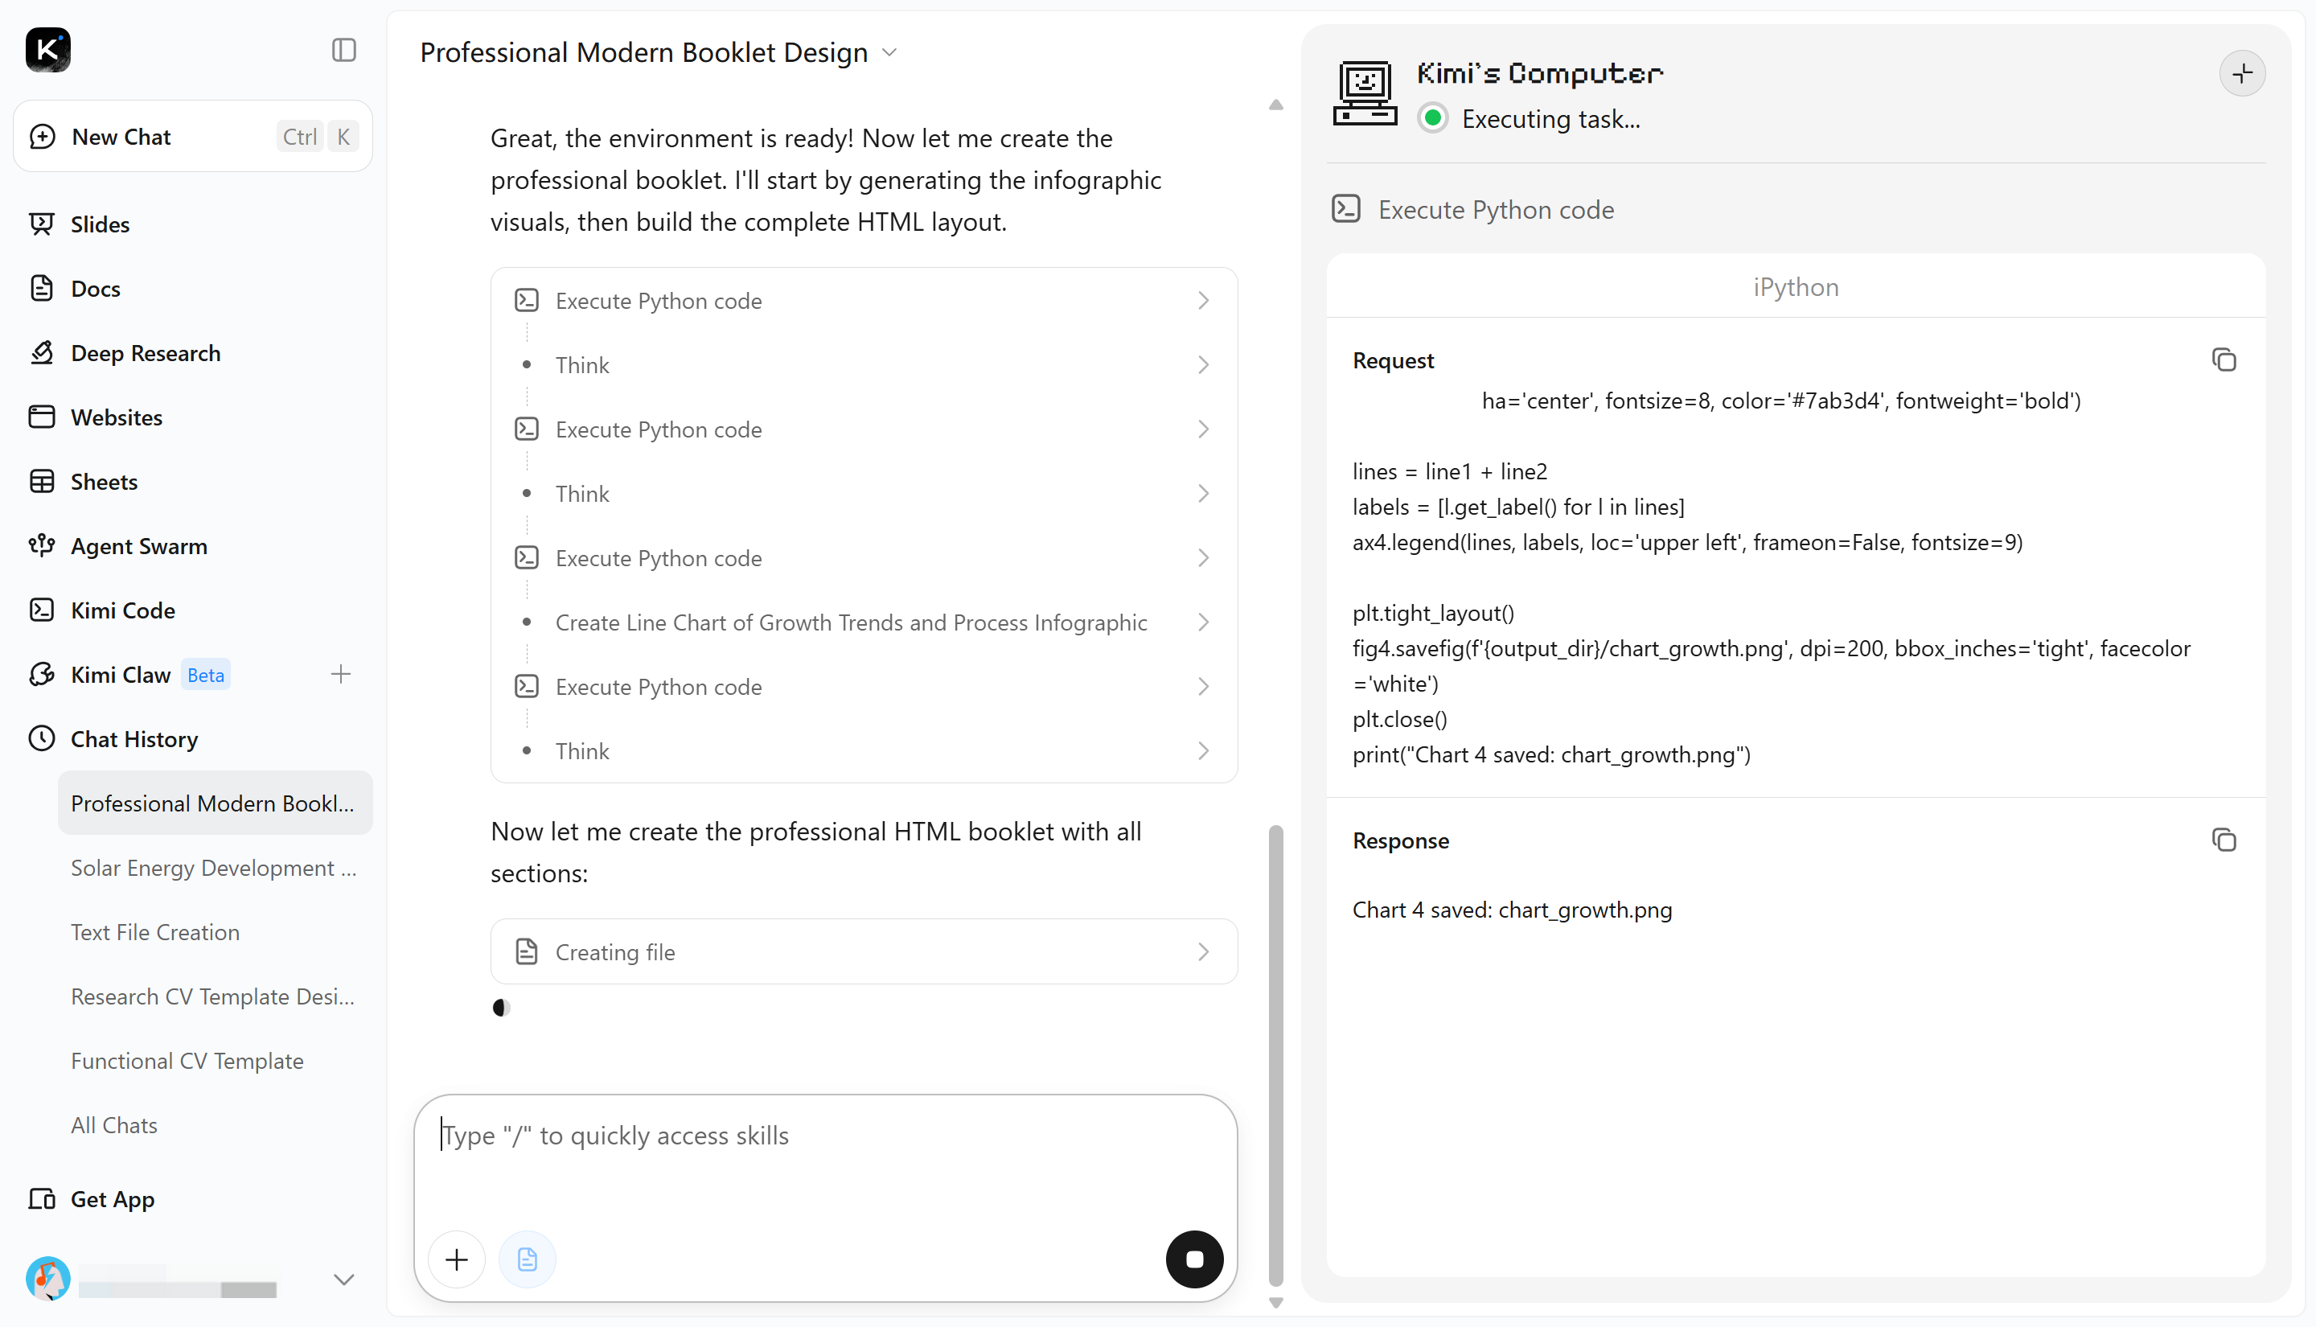
Task: Open the Research CV Template Desi... chat
Action: click(215, 997)
